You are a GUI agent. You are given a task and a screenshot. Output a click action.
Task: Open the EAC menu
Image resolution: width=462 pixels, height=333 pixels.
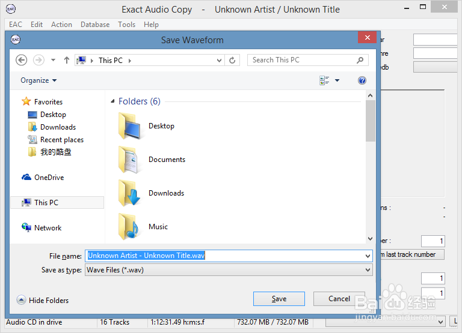[x=15, y=25]
